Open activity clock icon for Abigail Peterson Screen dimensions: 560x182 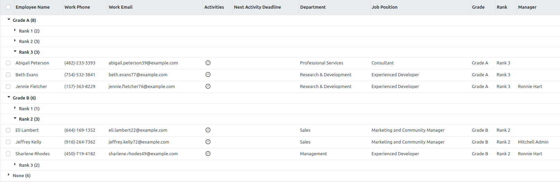click(208, 63)
